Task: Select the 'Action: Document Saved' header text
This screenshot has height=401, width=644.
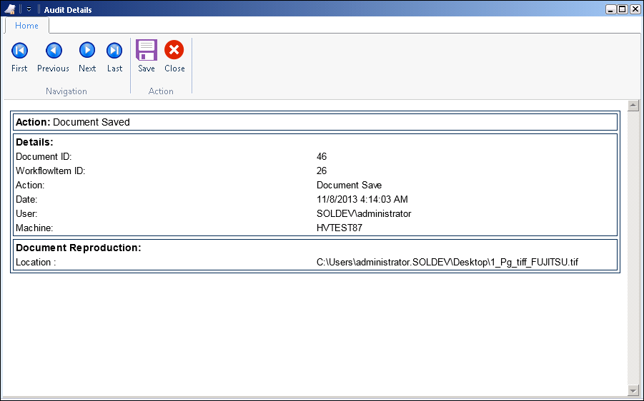Action: (x=73, y=122)
